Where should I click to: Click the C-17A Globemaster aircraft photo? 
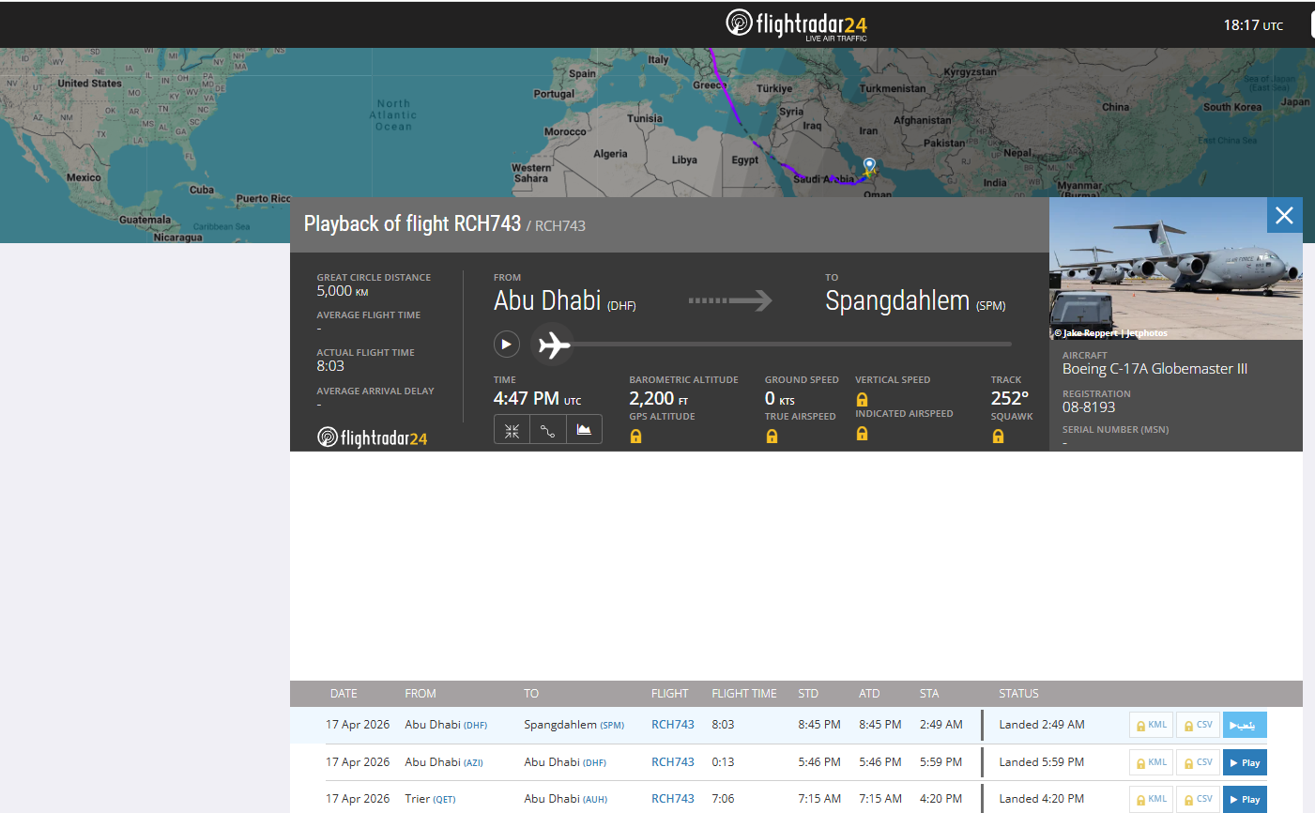(x=1175, y=268)
